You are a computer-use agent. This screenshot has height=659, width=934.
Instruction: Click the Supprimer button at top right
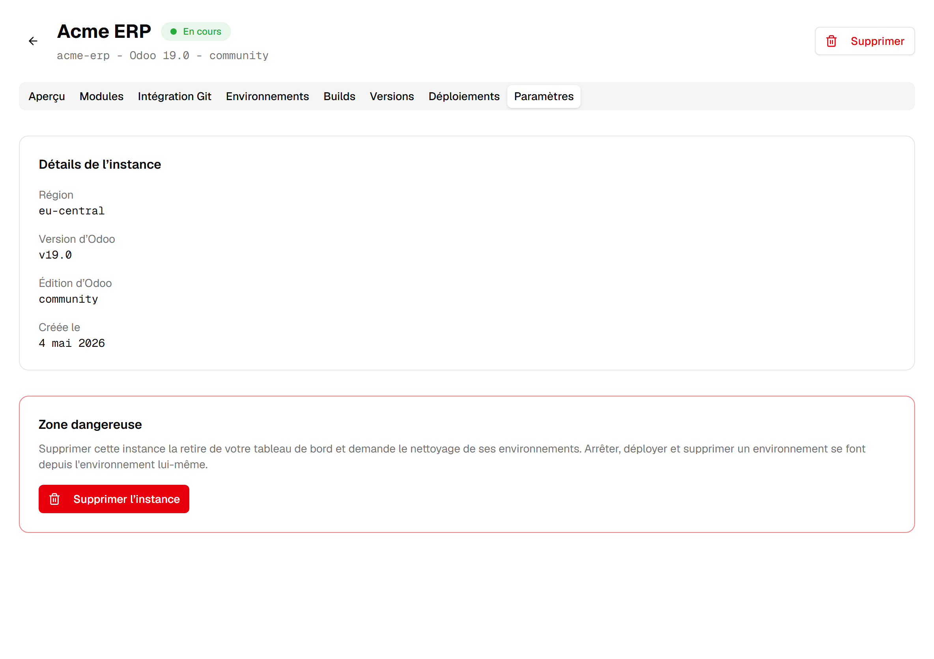[x=865, y=41]
